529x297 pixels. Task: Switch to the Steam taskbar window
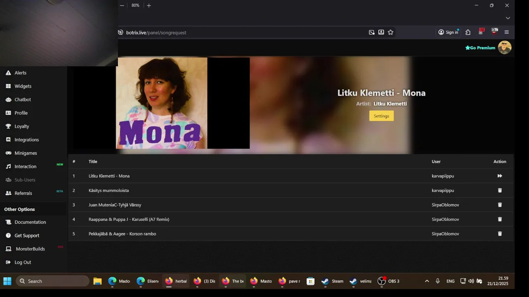click(333, 281)
